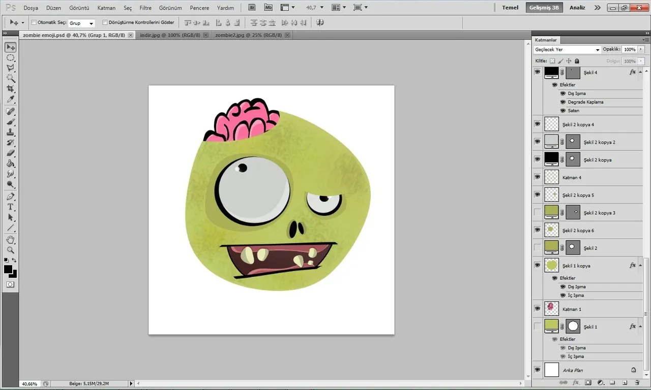Switch to the Analiz workspace

click(577, 8)
